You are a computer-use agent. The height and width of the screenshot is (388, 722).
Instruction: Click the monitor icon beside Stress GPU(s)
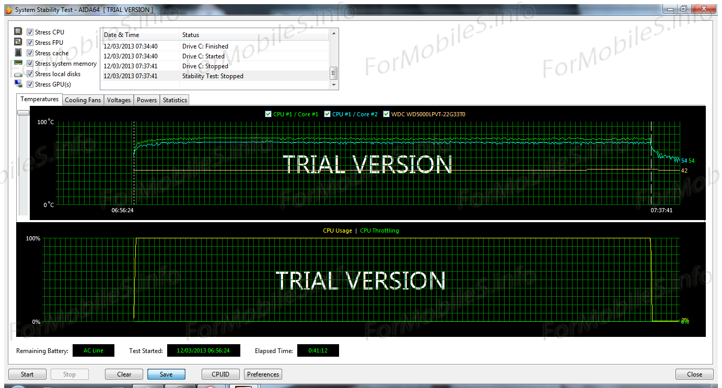18,84
